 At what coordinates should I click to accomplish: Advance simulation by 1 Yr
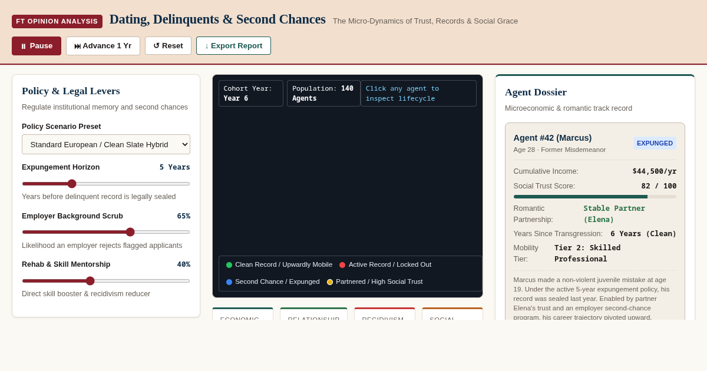[103, 46]
